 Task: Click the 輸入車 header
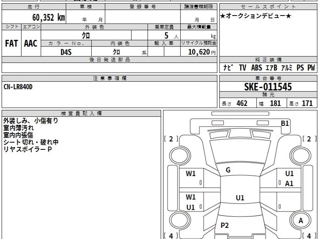(x=164, y=43)
